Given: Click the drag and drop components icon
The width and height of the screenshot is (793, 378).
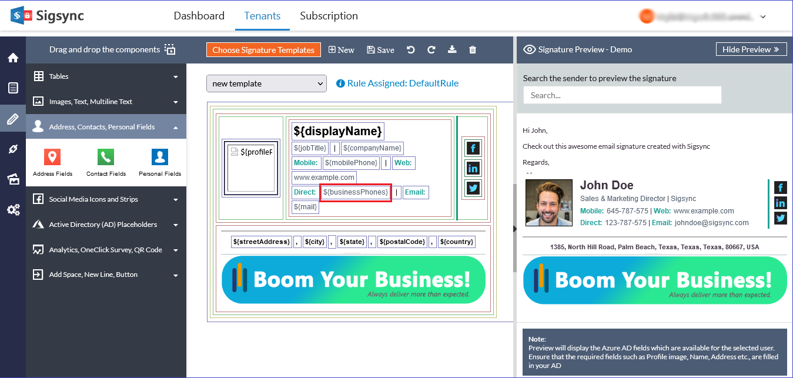Looking at the screenshot, I should 170,49.
